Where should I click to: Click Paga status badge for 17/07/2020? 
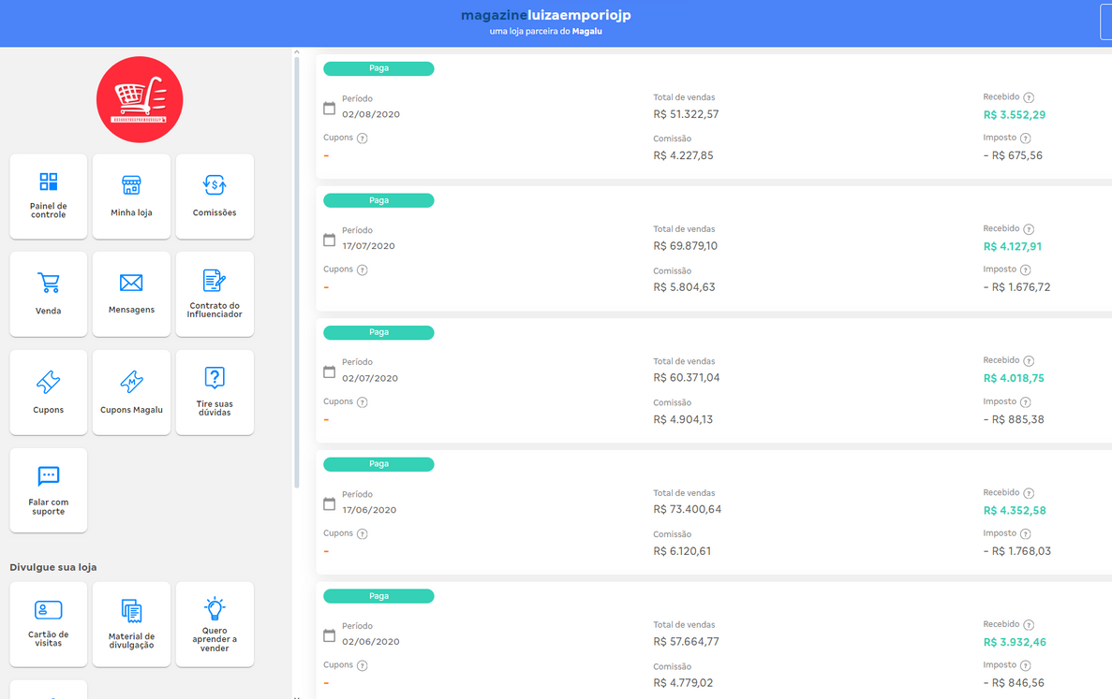pos(378,200)
